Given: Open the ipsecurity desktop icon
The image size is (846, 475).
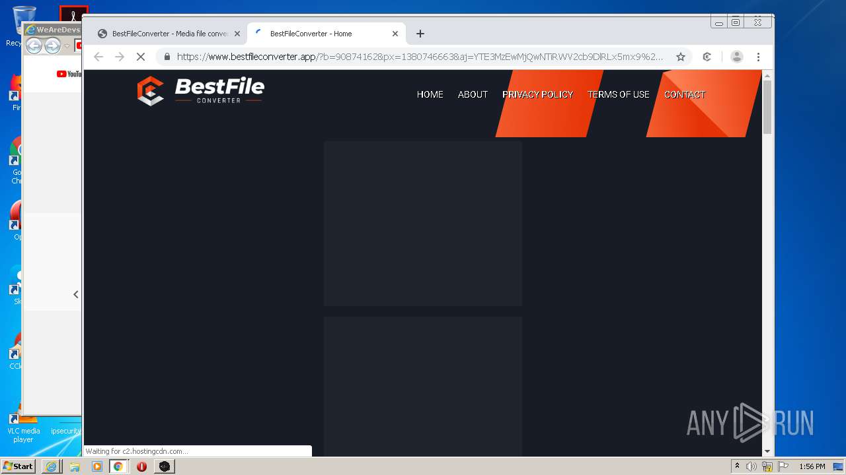Looking at the screenshot, I should pyautogui.click(x=65, y=431).
